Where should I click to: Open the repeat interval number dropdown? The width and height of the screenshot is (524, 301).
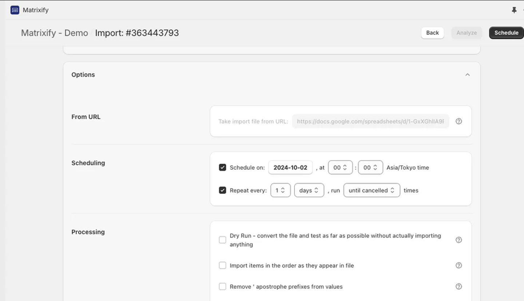tap(281, 190)
